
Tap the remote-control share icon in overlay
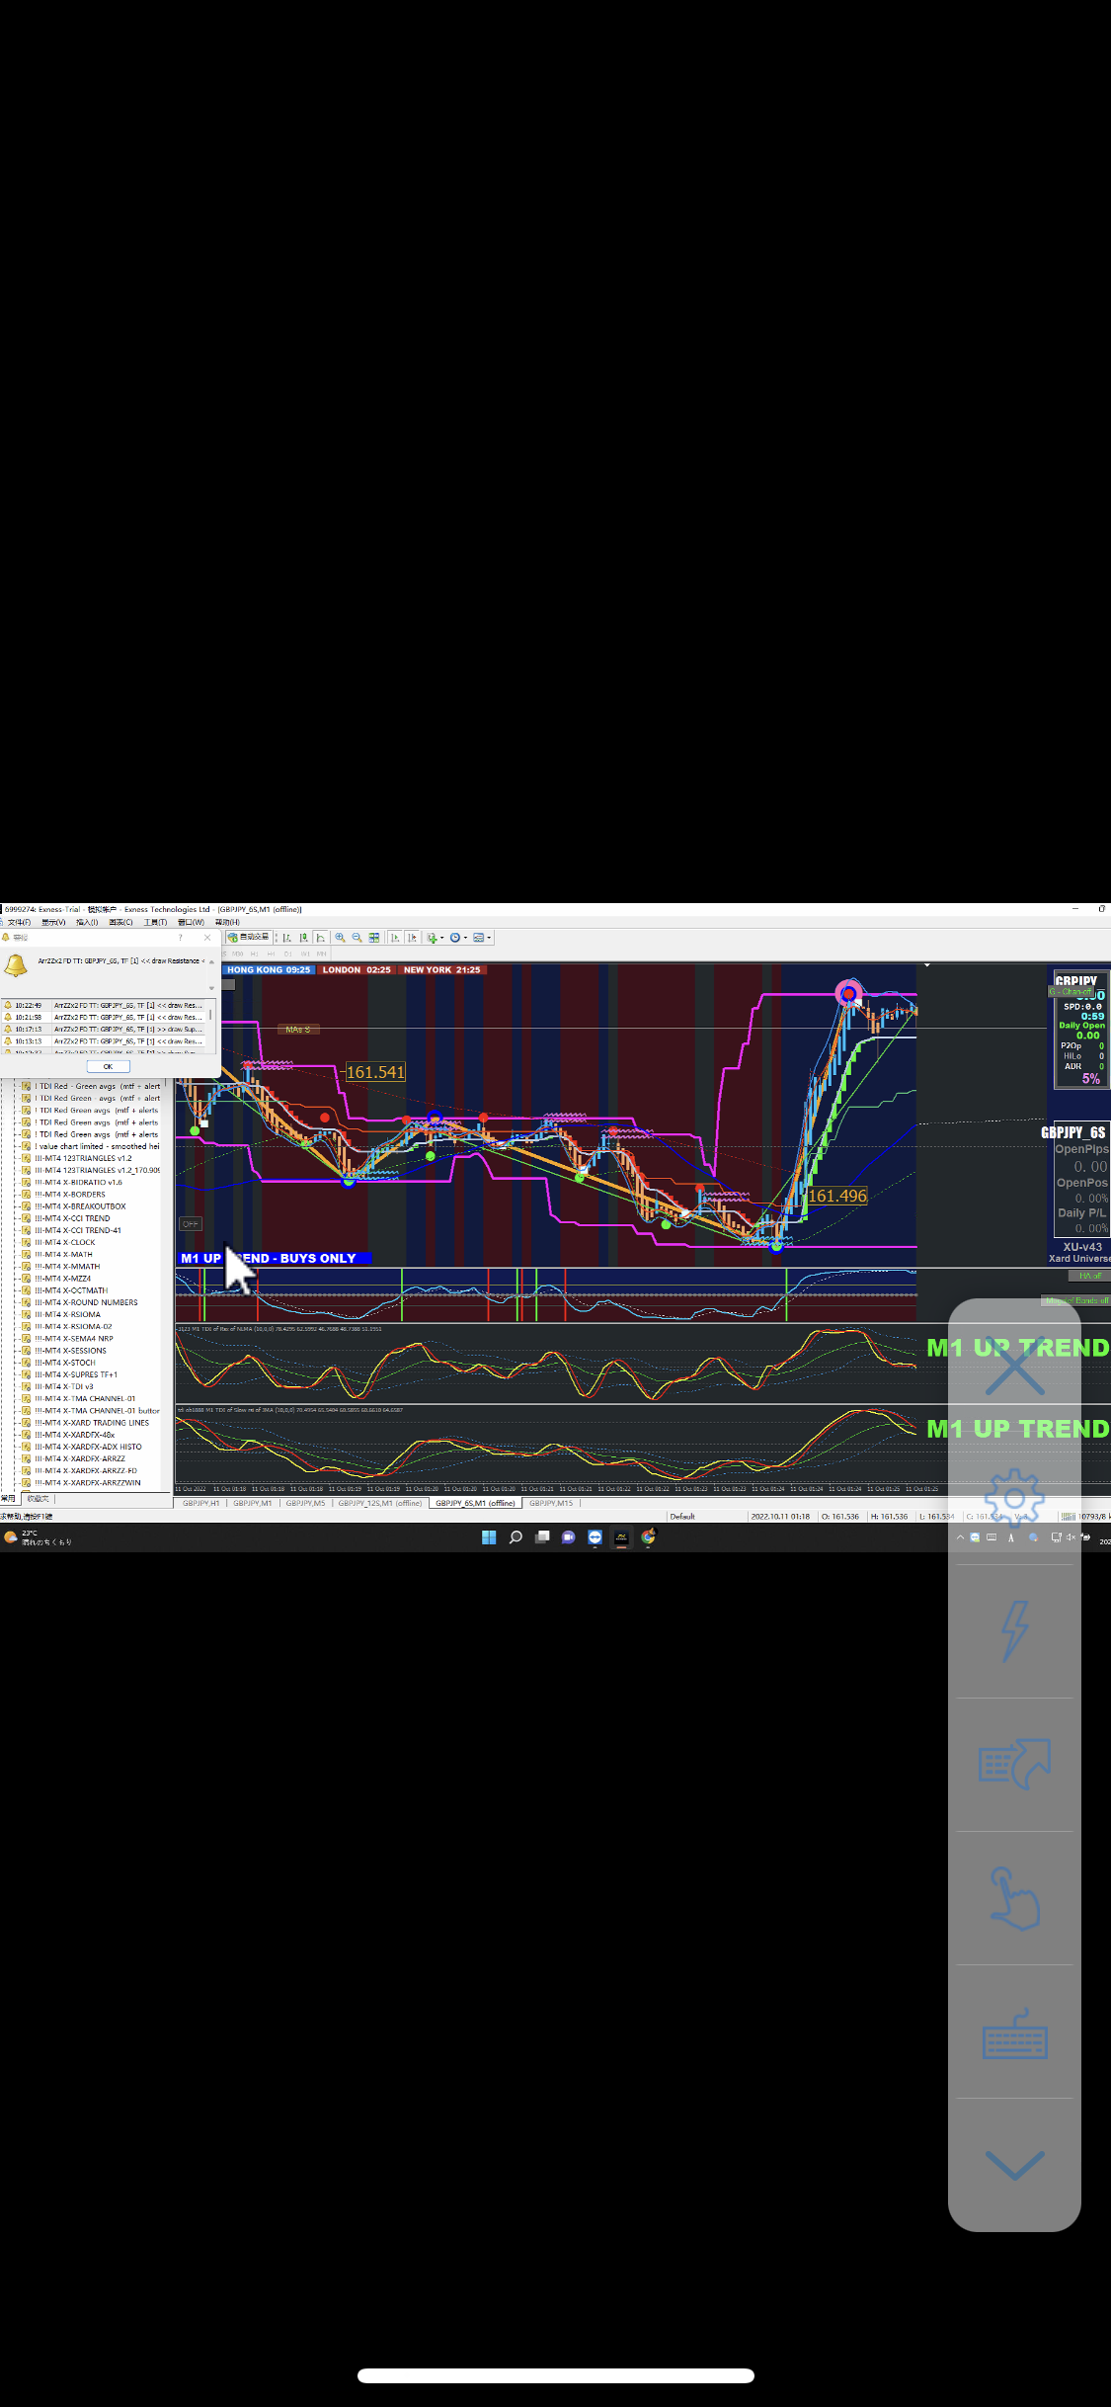[1014, 1765]
